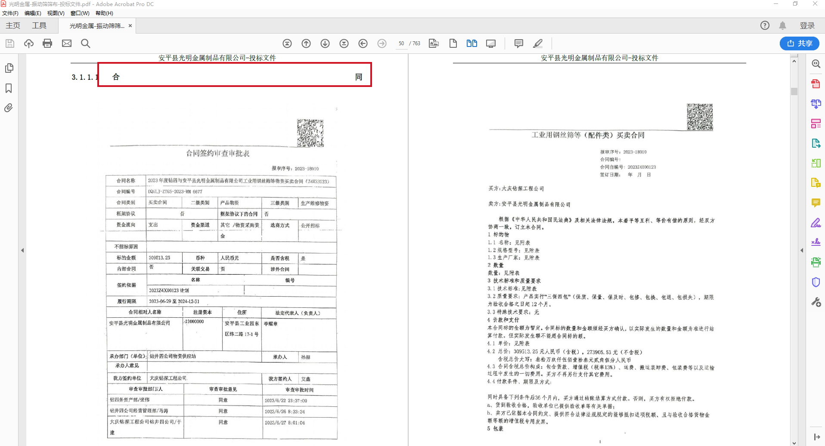
Task: Click the 标的金额 value 309513.25
Action: (x=159, y=258)
